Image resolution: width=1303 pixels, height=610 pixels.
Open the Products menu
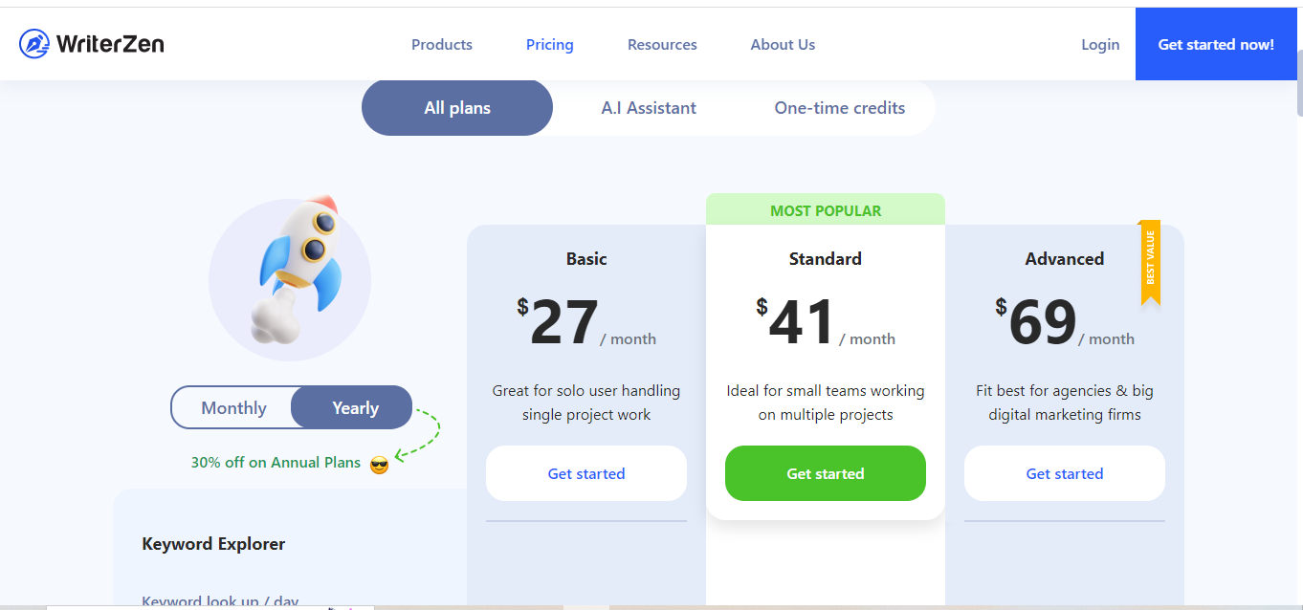(442, 44)
